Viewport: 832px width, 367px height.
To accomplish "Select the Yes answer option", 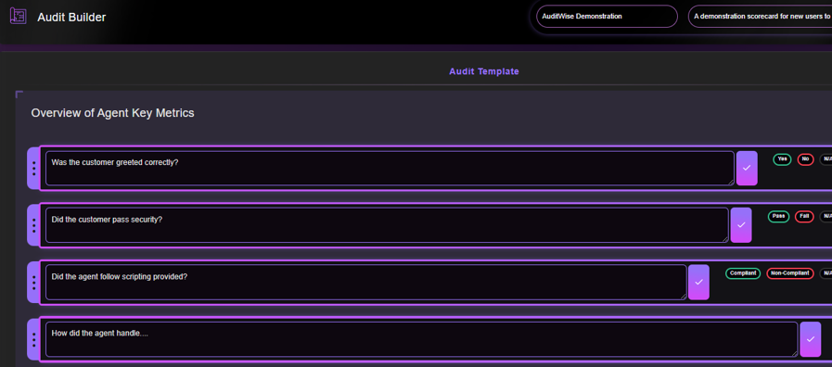I will click(x=782, y=159).
